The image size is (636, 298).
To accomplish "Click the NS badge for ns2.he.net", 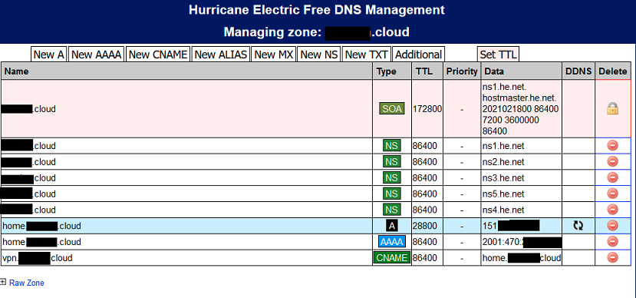I will [x=392, y=161].
